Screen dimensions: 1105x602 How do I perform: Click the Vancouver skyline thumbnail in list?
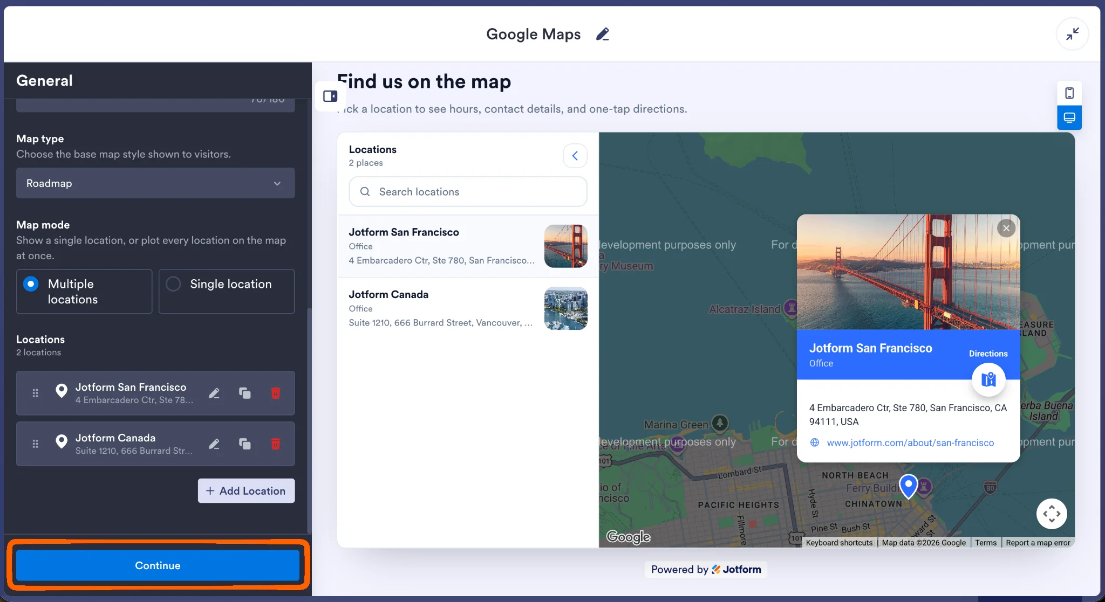point(565,308)
